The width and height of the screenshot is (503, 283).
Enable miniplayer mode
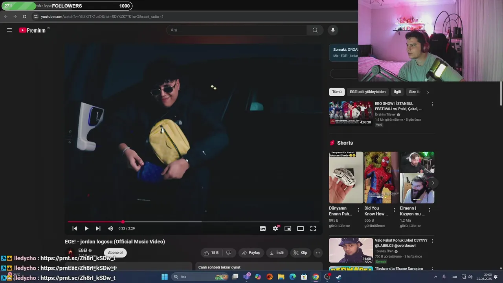tap(288, 228)
